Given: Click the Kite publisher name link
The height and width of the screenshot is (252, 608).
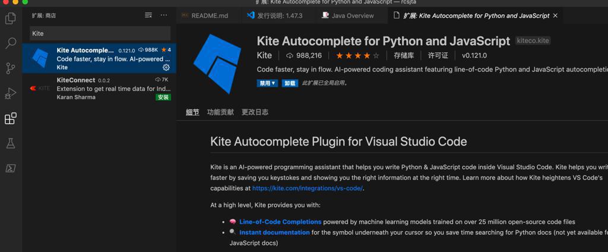Looking at the screenshot, I should [x=264, y=55].
